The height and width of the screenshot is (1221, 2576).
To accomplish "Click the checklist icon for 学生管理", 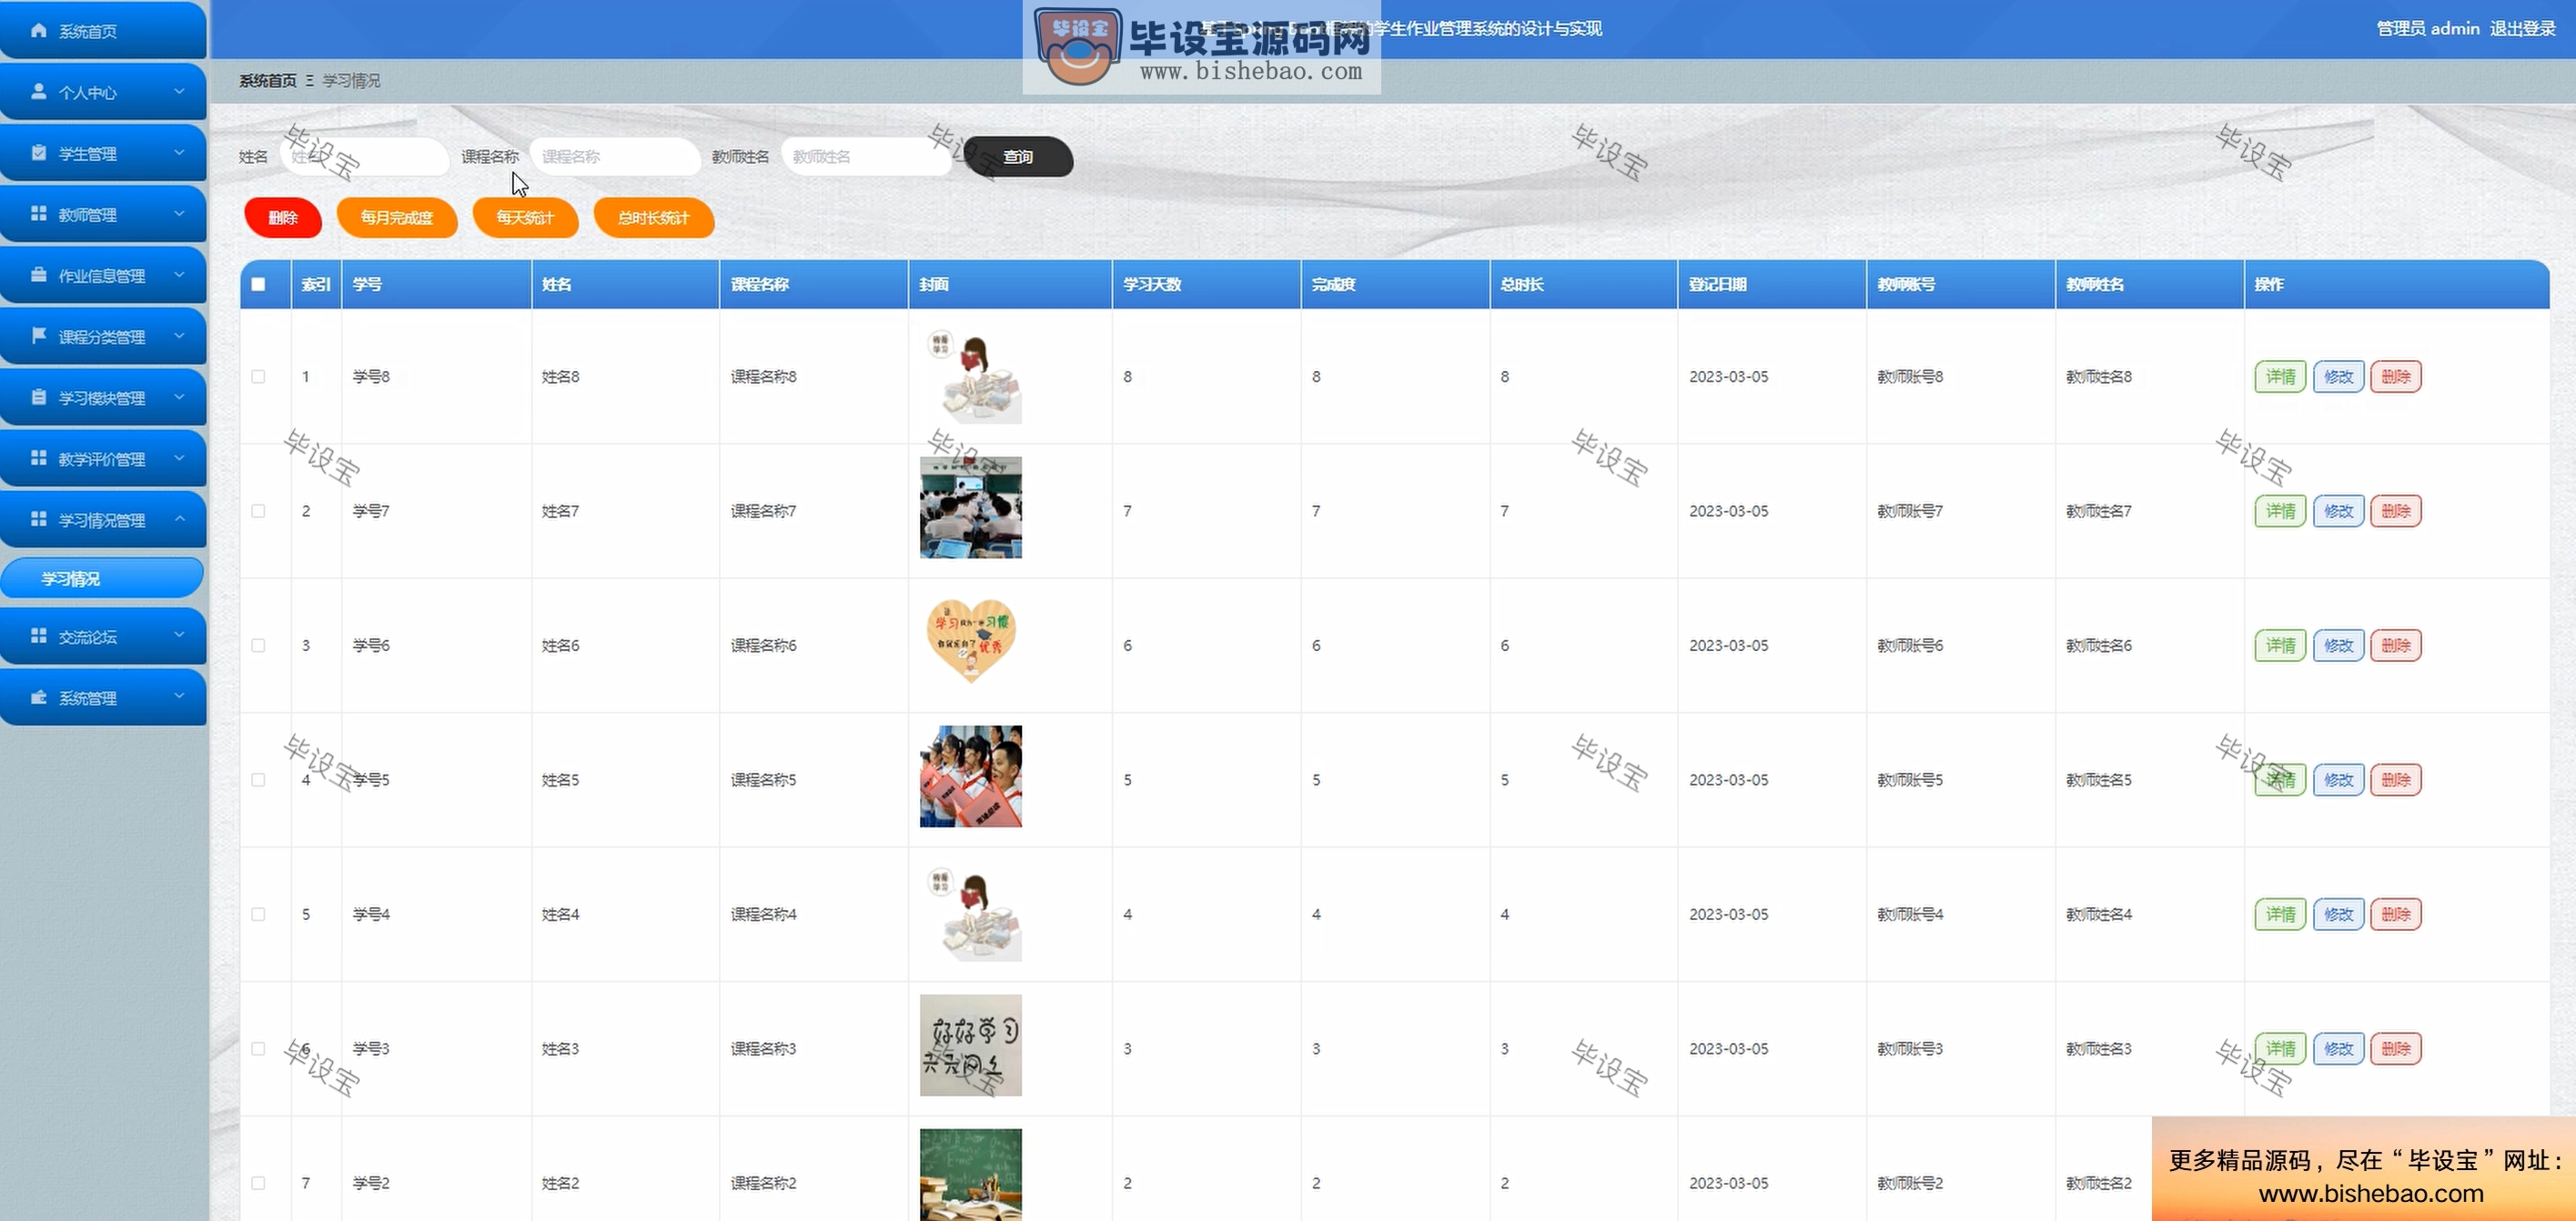I will 39,153.
